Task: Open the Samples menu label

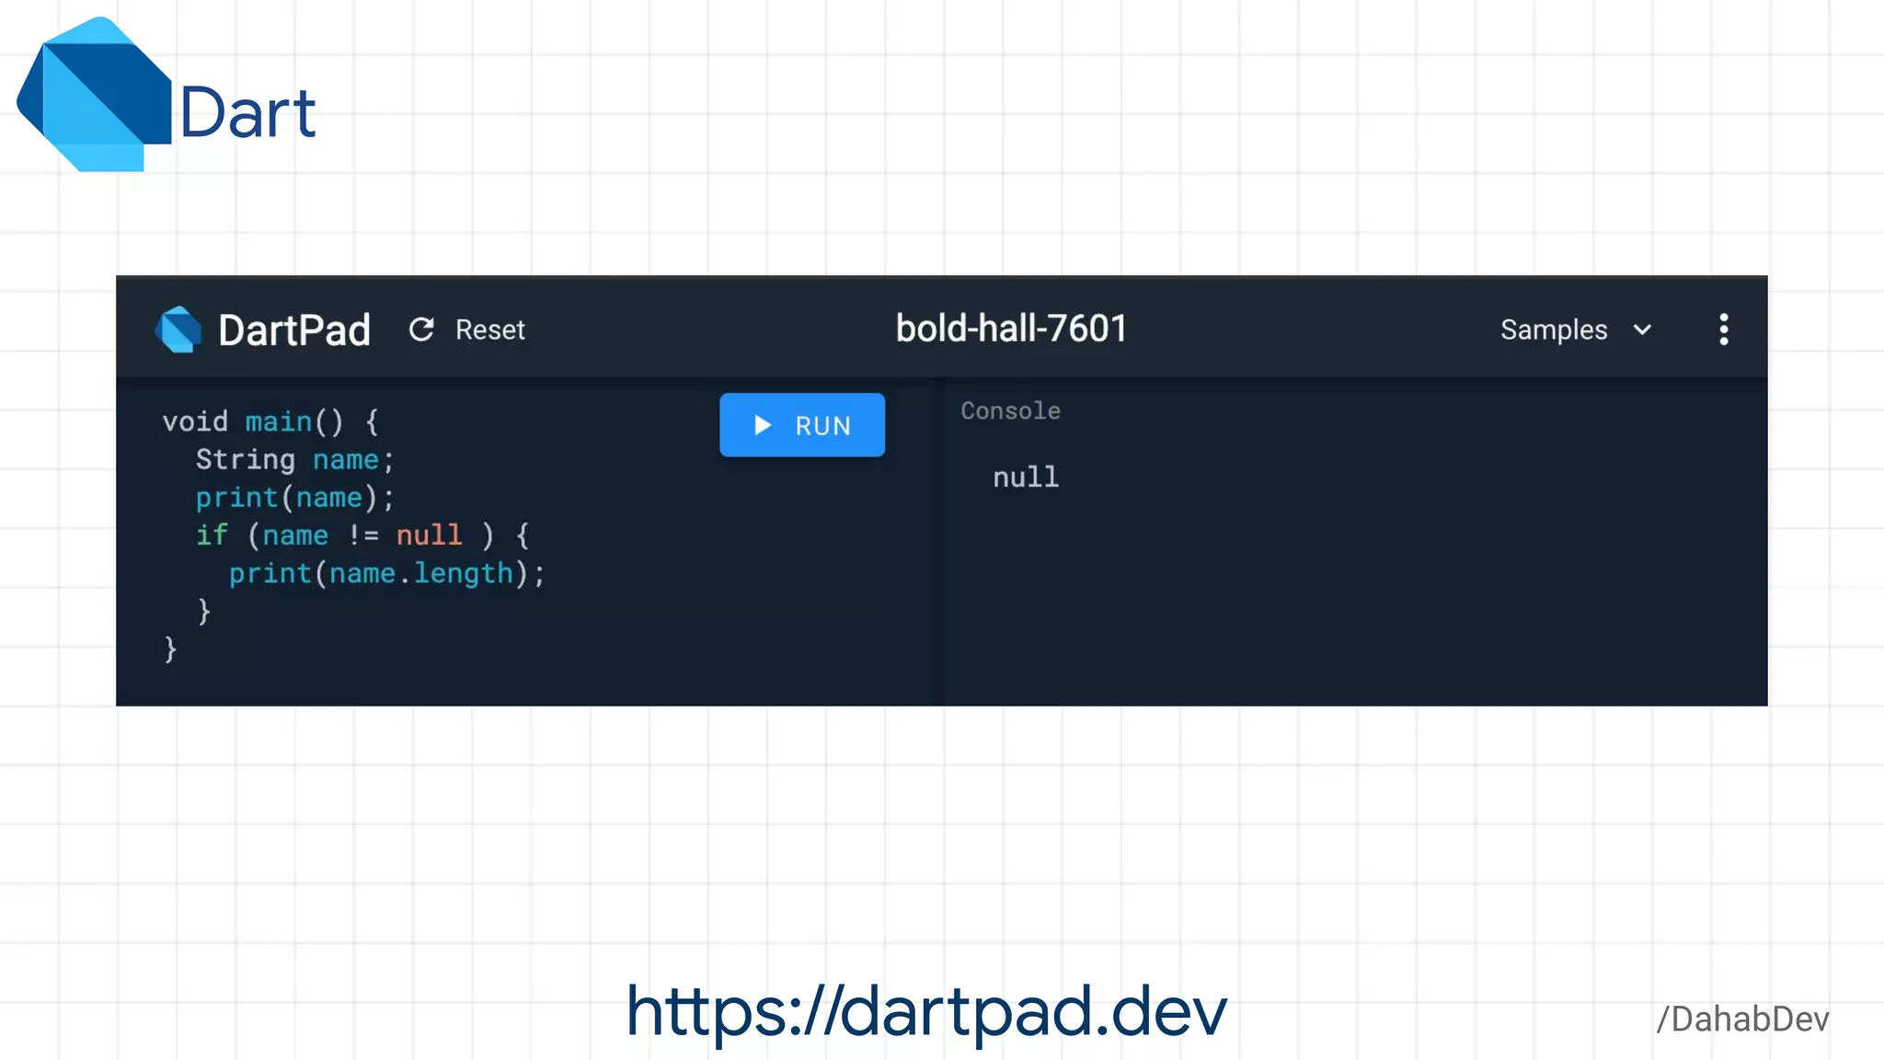Action: (x=1554, y=329)
